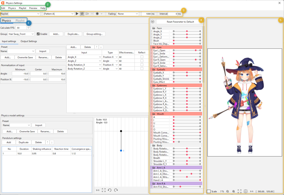This screenshot has width=284, height=195.
Task: Click the undo rotation arrow below pendulum graph
Action: (110, 190)
